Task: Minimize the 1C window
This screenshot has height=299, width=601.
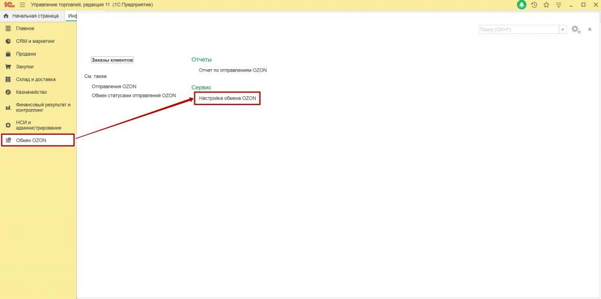Action: click(571, 5)
